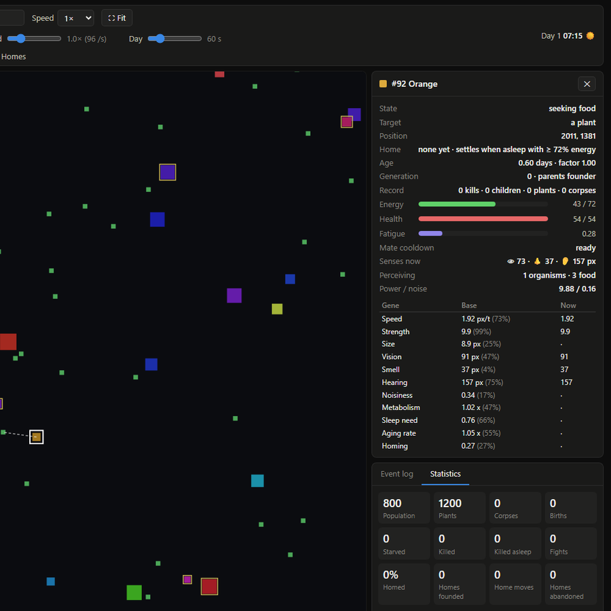Click the Corpses stat card

(x=515, y=508)
